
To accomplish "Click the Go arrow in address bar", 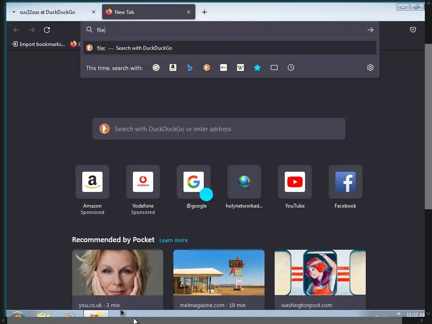I will click(x=370, y=30).
